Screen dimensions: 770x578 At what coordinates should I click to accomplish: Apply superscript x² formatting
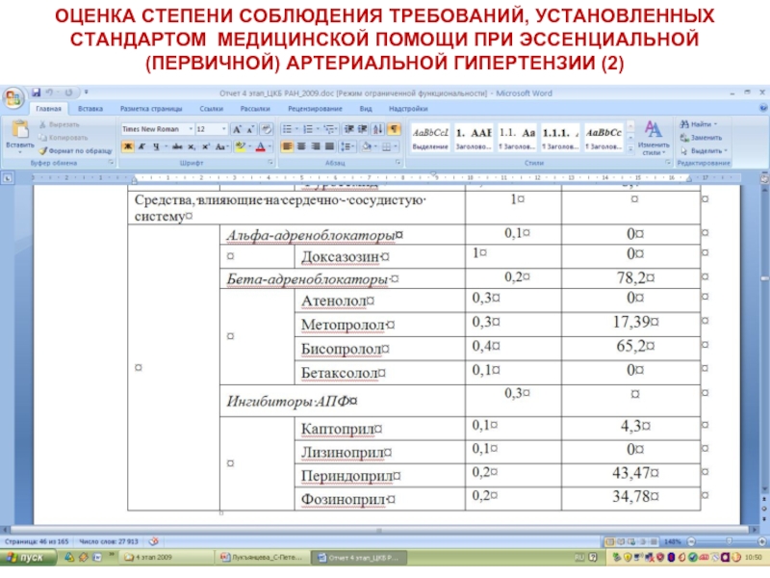[x=206, y=146]
